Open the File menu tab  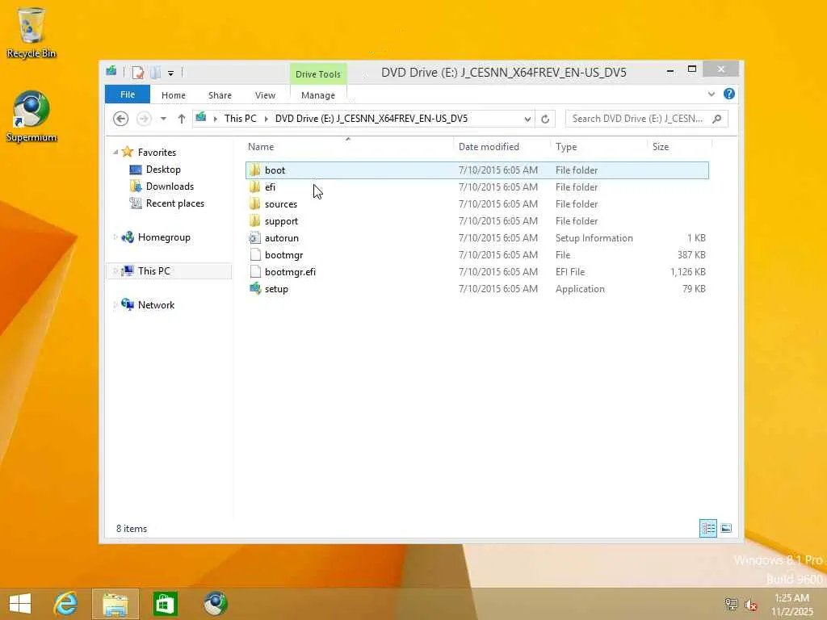click(x=128, y=94)
